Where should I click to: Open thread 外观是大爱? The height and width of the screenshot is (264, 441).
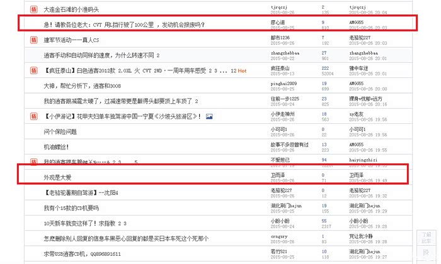click(57, 177)
